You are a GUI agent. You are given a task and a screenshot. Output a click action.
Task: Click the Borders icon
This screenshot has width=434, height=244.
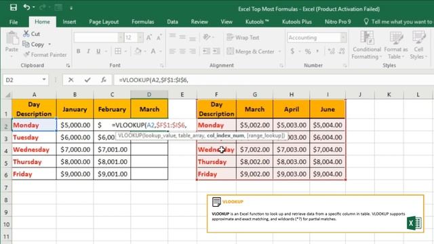pyautogui.click(x=118, y=52)
